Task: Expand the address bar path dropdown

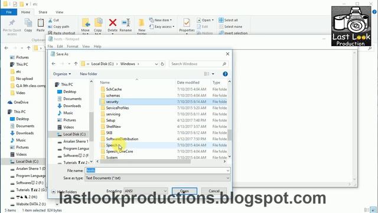Action: [156, 64]
